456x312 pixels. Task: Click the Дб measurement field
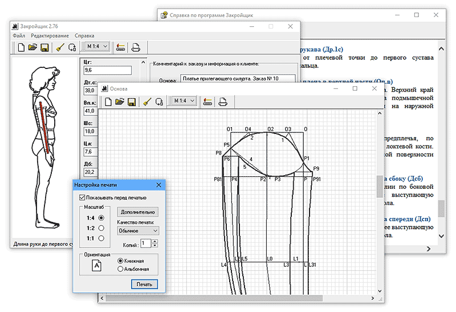(x=91, y=172)
